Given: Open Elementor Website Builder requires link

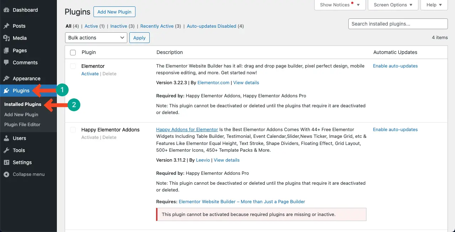Looking at the screenshot, I should tap(242, 201).
